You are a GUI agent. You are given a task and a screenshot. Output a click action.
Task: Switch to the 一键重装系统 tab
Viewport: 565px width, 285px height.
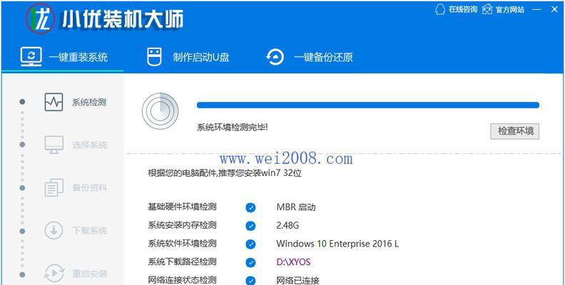[64, 57]
